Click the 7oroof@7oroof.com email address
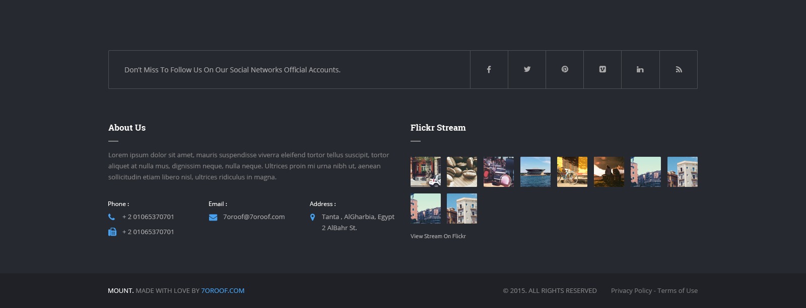The height and width of the screenshot is (308, 806). (x=254, y=217)
